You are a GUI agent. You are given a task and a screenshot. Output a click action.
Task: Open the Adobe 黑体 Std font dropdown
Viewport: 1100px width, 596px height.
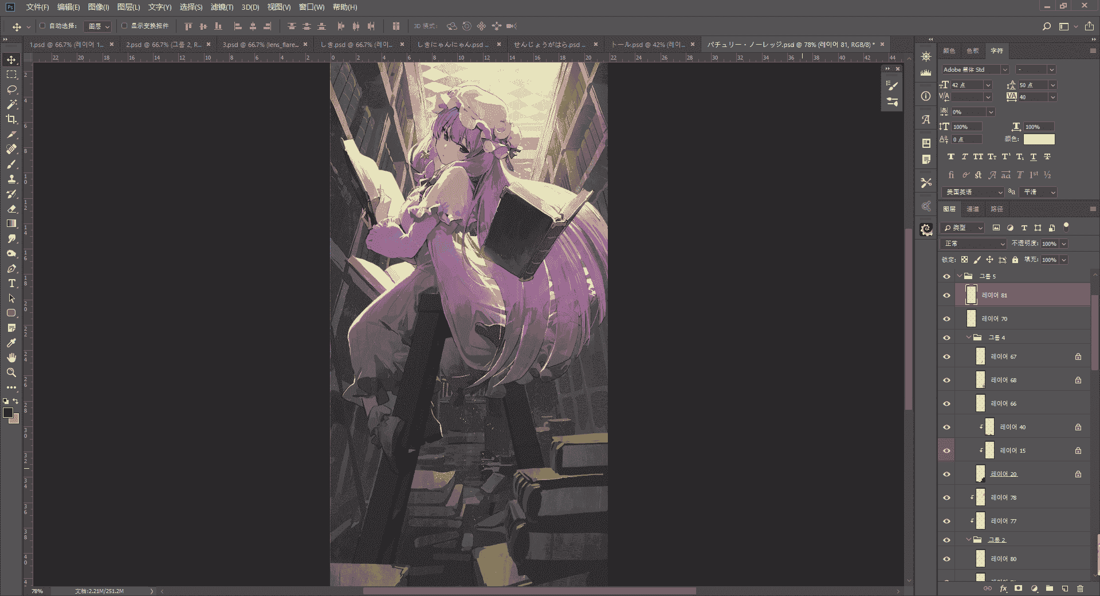click(x=975, y=69)
